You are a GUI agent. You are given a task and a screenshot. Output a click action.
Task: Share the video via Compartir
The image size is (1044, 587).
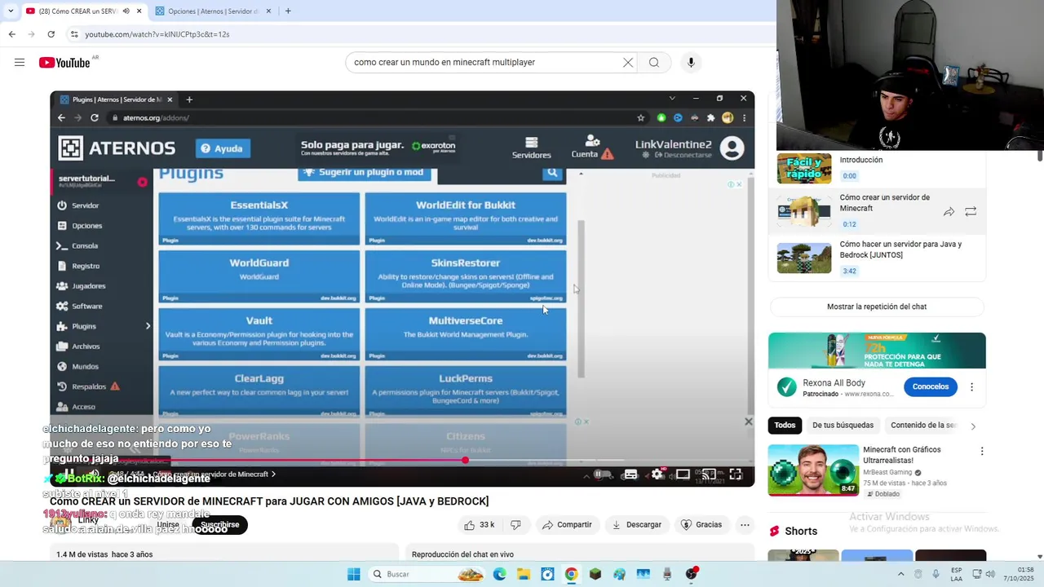click(567, 525)
